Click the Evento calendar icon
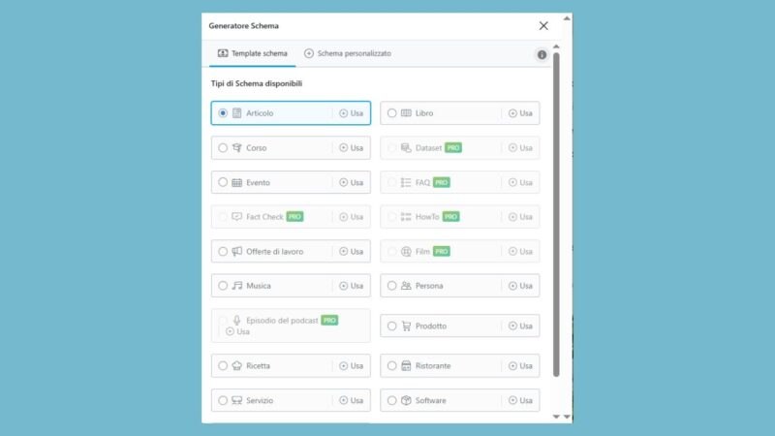Image resolution: width=775 pixels, height=436 pixels. click(237, 182)
